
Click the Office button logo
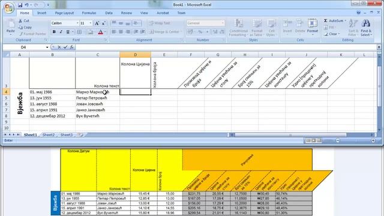(x=9, y=8)
